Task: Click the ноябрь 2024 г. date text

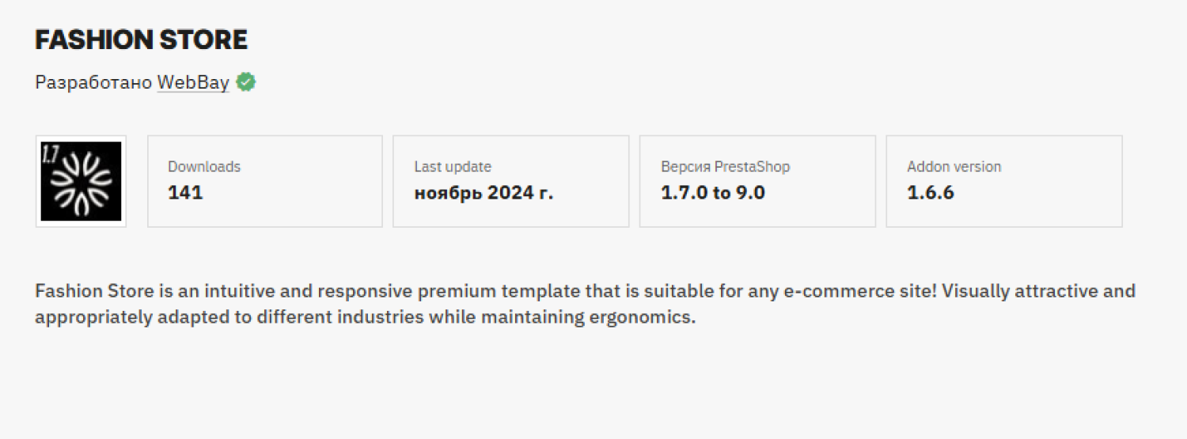Action: point(484,192)
